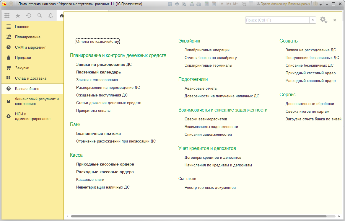Open the menu settings gear icon
Screen dimensions: 345x221
pyautogui.click(x=323, y=20)
